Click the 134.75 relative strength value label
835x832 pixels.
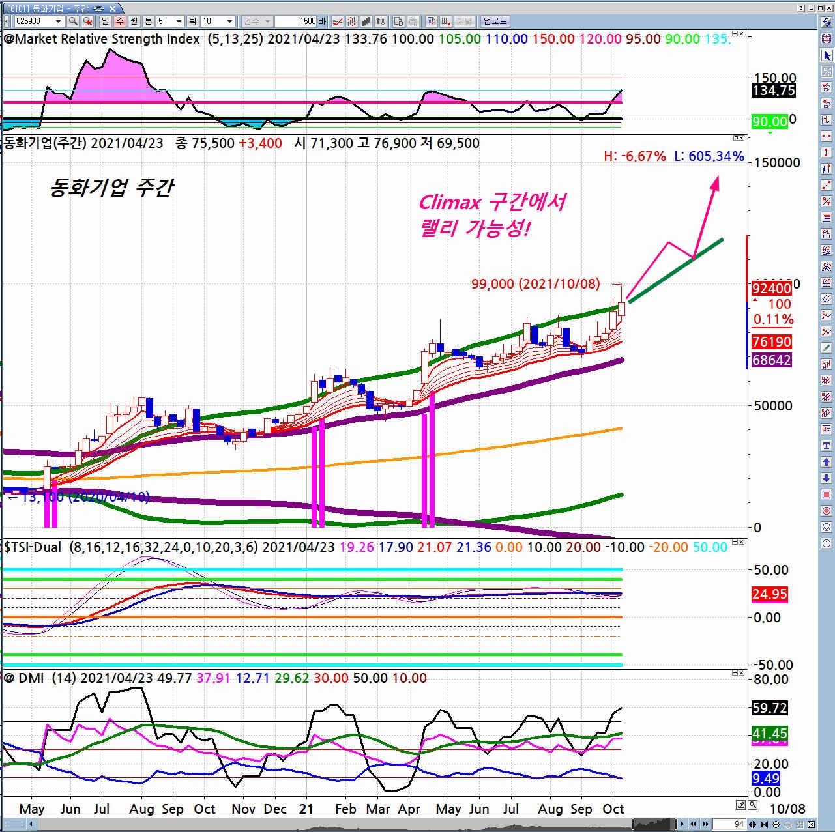click(x=774, y=91)
